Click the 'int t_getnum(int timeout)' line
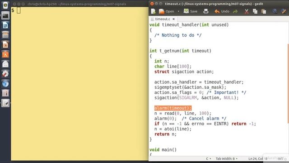289x163 pixels. coord(180,51)
